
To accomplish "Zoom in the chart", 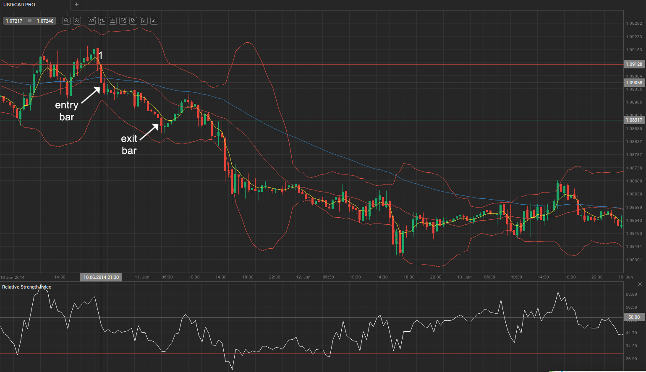I will click(77, 21).
